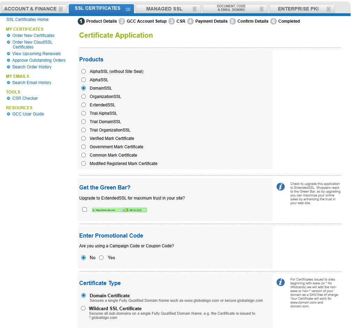Screen dimensions: 352x329
Task: Click the bullet icon beside Approve Outstanding Orders
Action: click(x=8, y=60)
